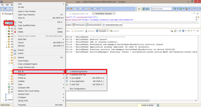
Task: Click Validate in the context menu
Action: (39, 81)
